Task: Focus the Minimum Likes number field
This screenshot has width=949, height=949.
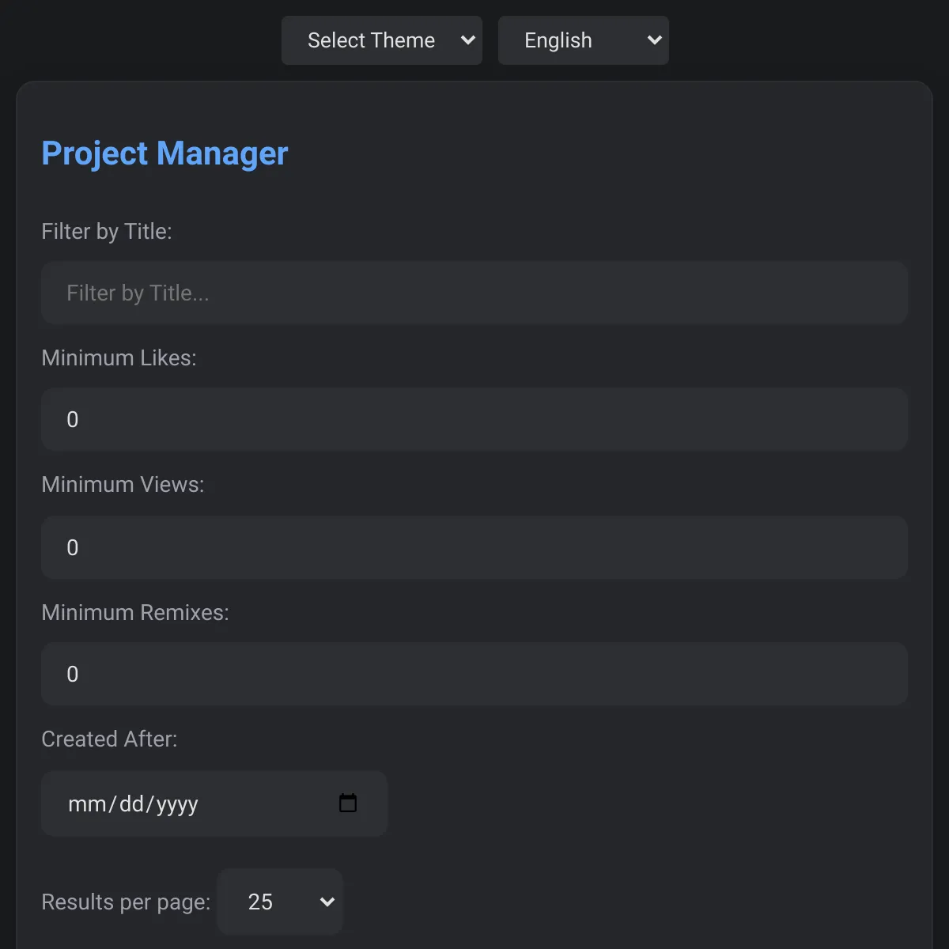Action: pyautogui.click(x=475, y=419)
